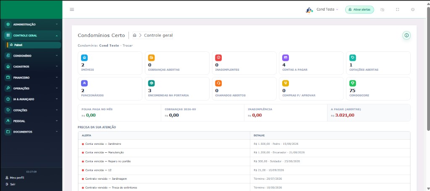Click the home breadcrumb icon
This screenshot has width=430, height=191.
pyautogui.click(x=135, y=35)
